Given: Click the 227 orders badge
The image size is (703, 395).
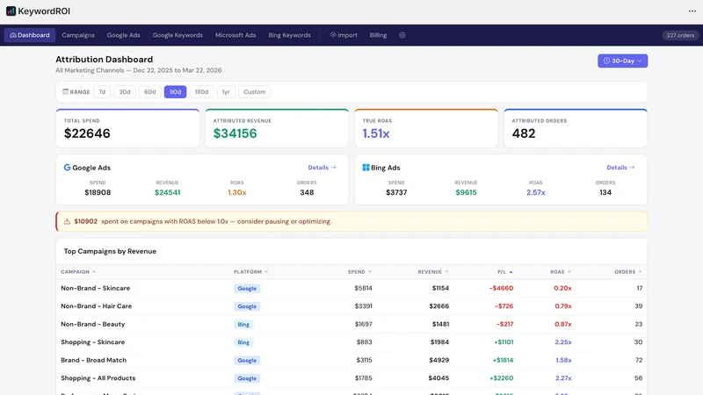Looking at the screenshot, I should click(679, 35).
